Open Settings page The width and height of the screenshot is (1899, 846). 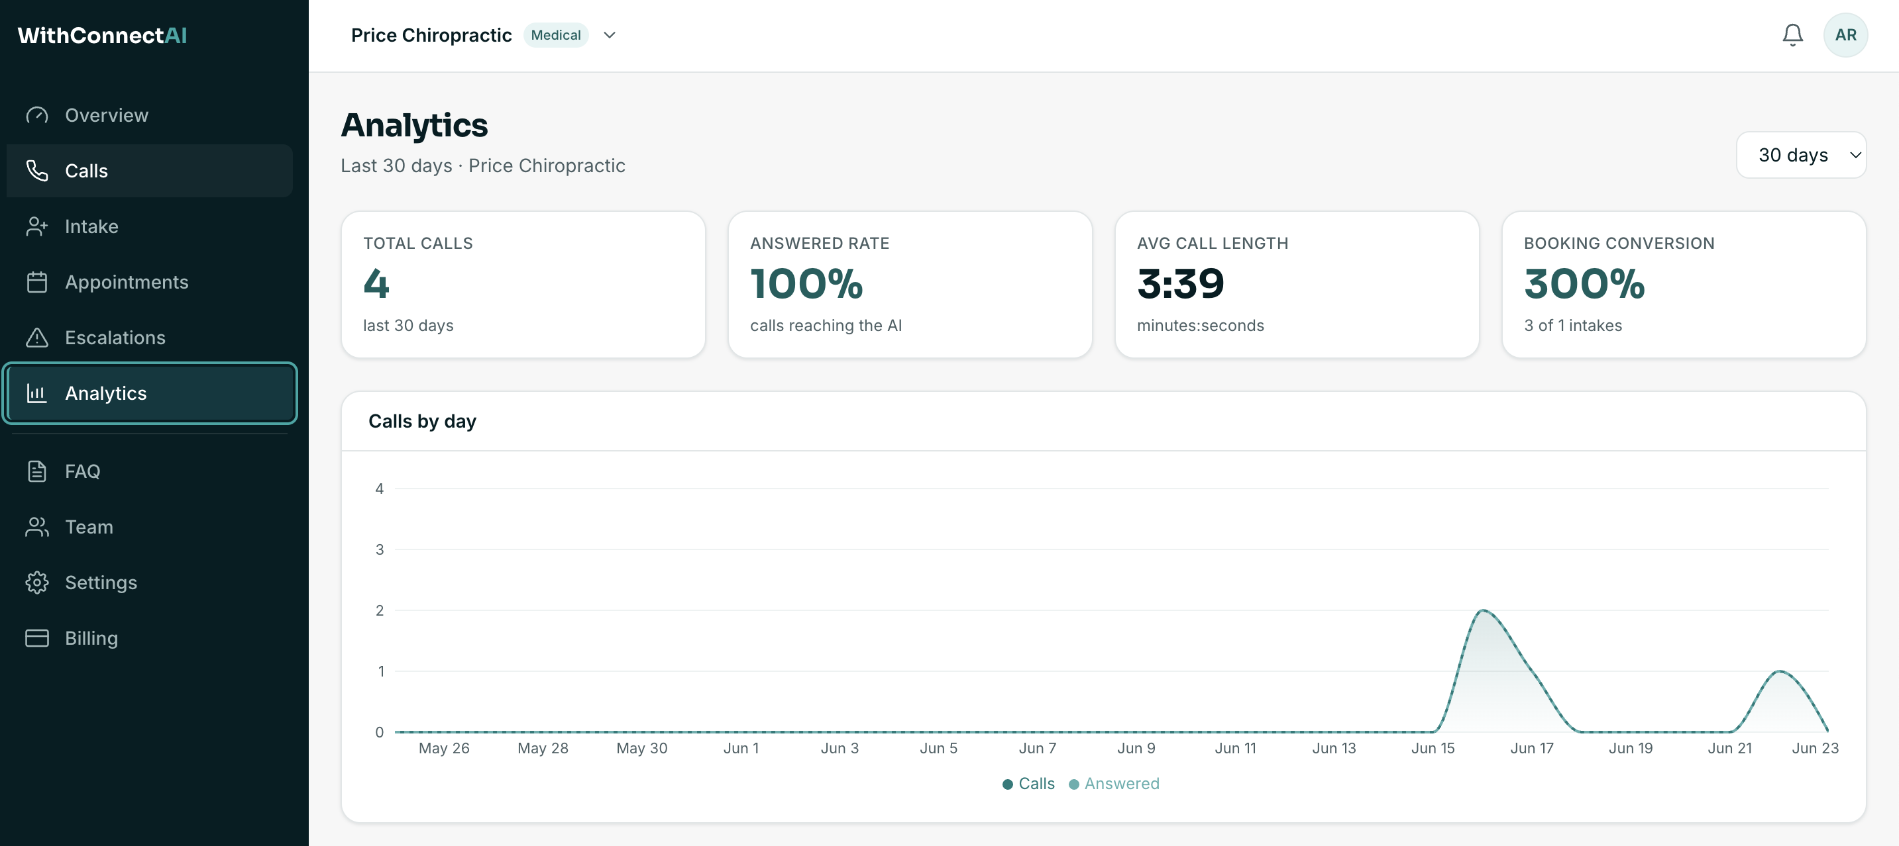click(x=150, y=583)
